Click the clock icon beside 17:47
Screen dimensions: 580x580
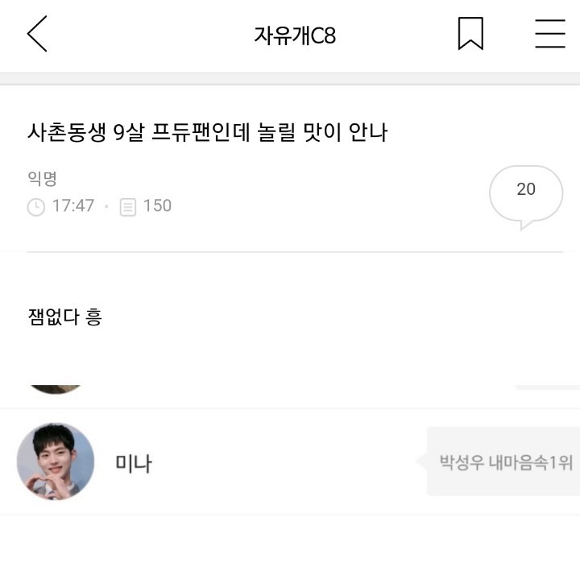(x=36, y=207)
